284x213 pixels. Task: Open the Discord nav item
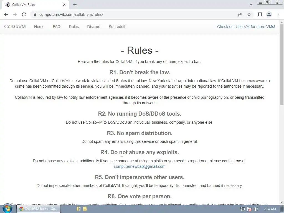(94, 27)
